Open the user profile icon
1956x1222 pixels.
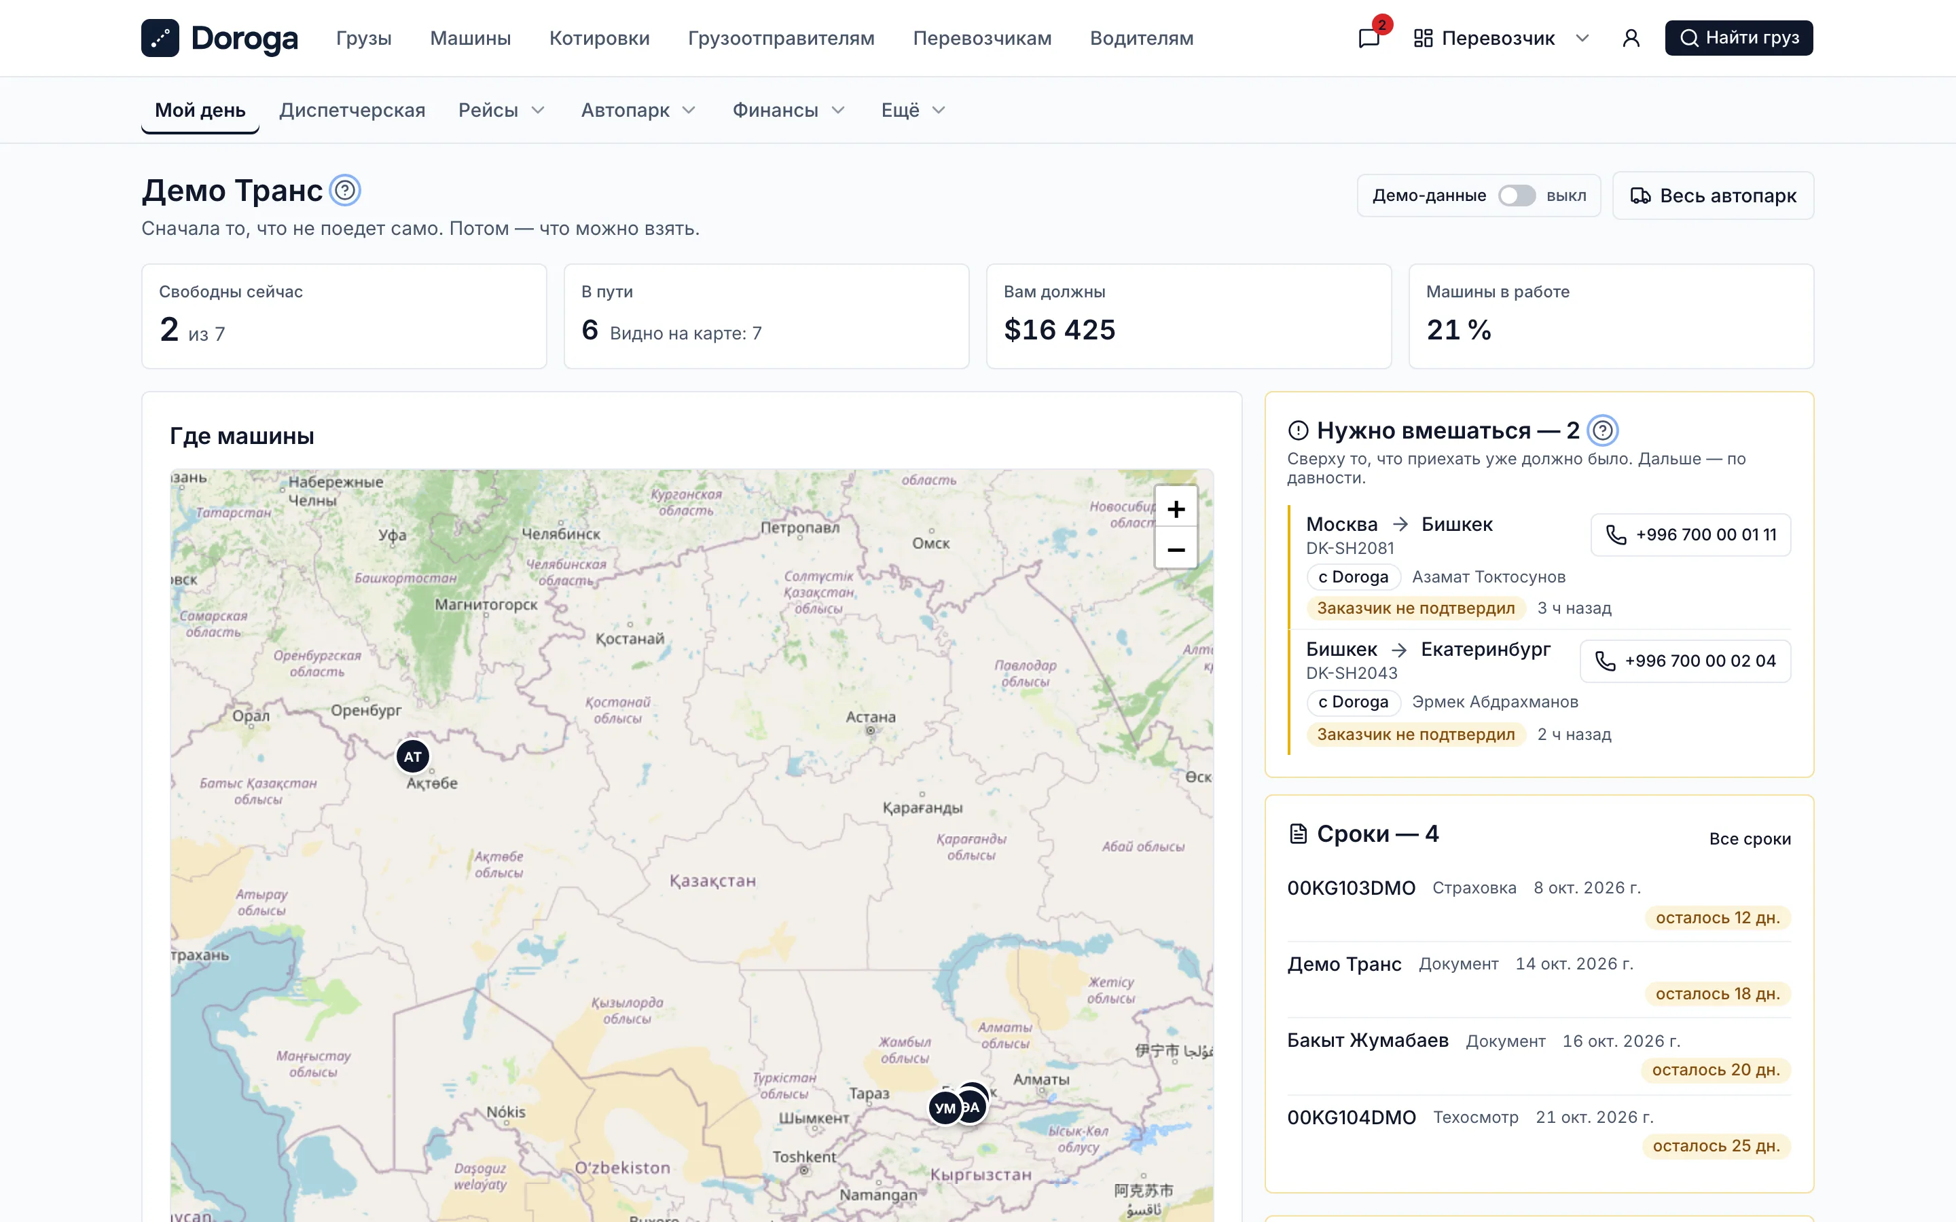(x=1630, y=38)
